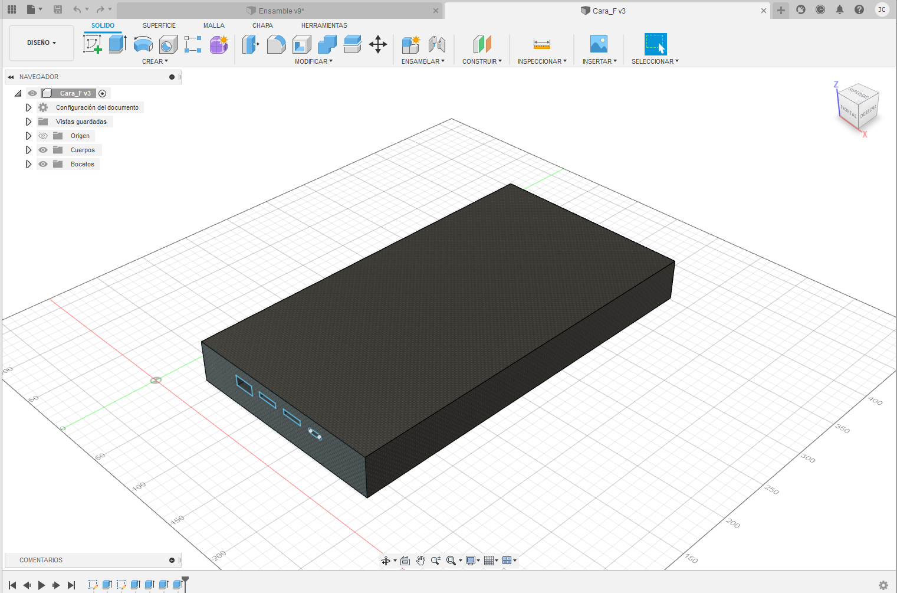
Task: Switch to the MALLA tab
Action: tap(214, 25)
